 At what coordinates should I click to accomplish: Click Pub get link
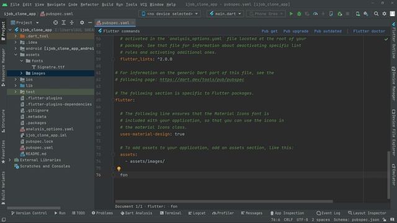coord(269,31)
